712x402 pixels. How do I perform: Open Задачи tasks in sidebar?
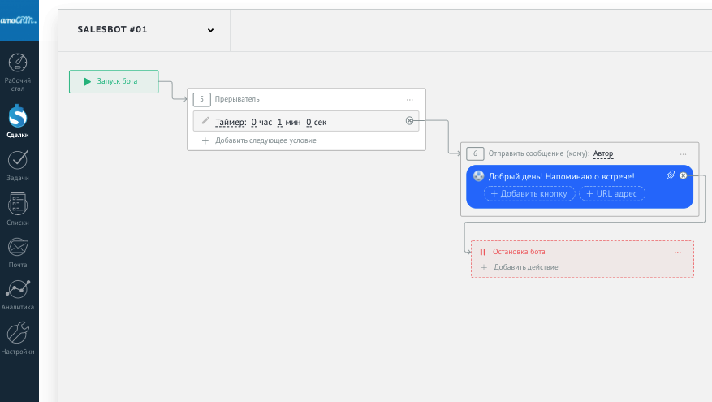coord(19,163)
